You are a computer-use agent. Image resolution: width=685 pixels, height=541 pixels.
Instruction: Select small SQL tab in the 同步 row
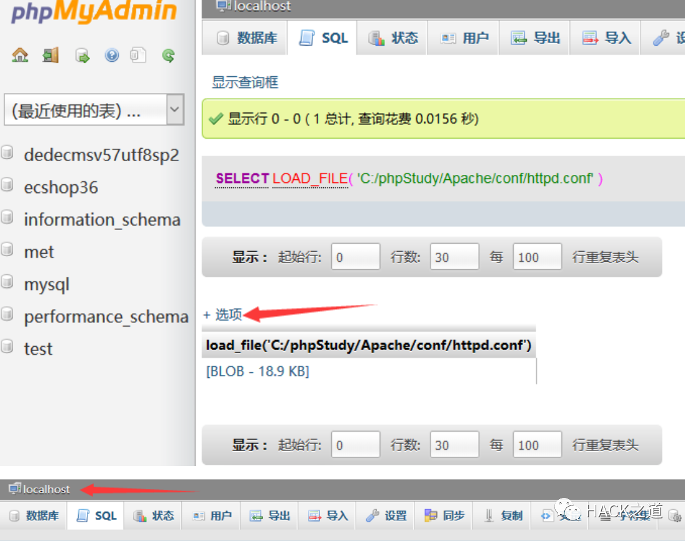pyautogui.click(x=96, y=515)
